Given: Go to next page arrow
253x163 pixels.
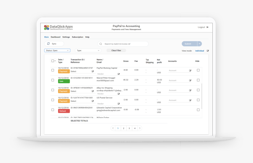Looking at the screenshot, I should [x=140, y=128].
